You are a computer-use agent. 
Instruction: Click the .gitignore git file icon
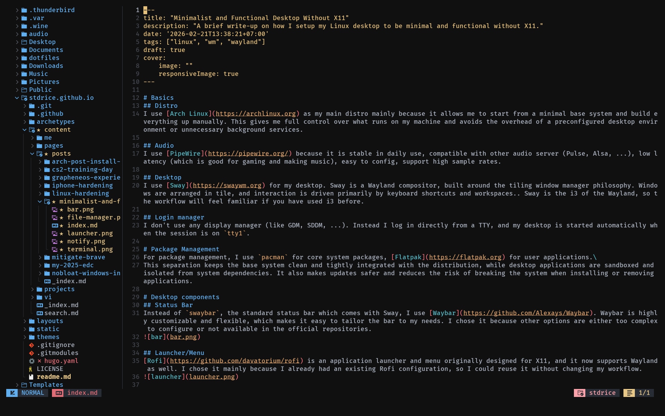pos(32,345)
